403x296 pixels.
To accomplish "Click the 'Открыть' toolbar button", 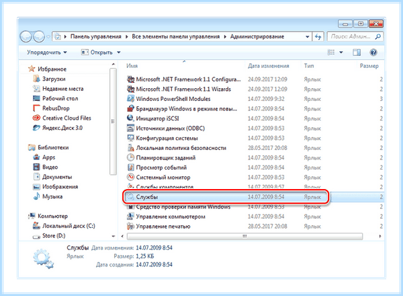I will (97, 52).
